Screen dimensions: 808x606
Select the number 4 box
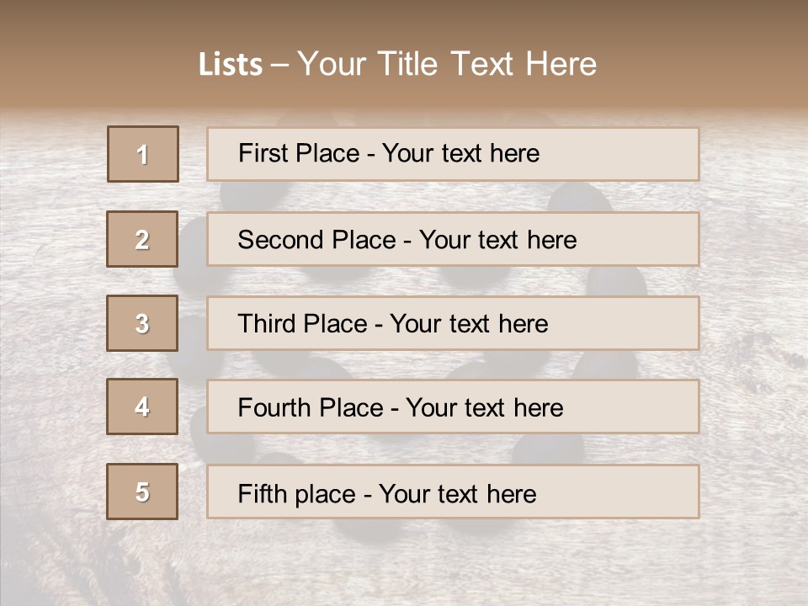click(x=142, y=407)
